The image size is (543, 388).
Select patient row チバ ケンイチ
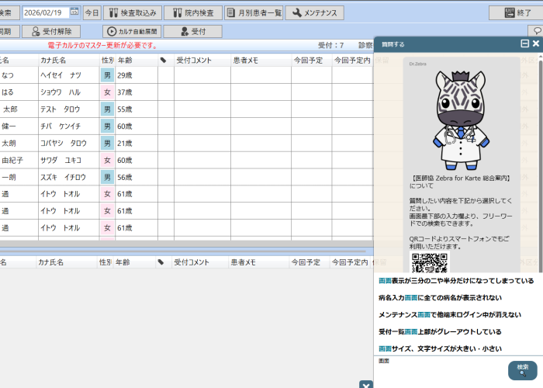click(187, 126)
